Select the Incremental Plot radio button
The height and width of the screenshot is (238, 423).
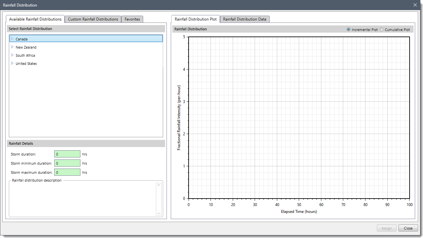[348, 30]
